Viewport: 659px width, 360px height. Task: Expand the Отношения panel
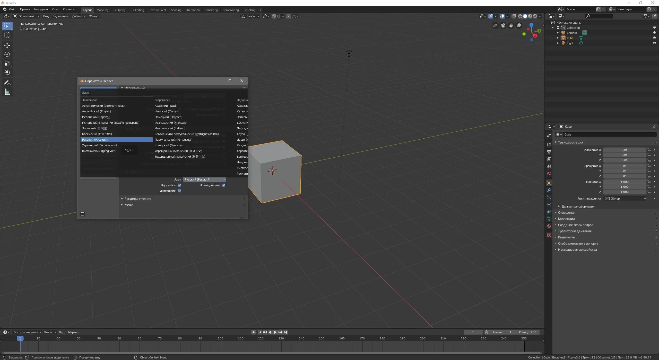566,213
